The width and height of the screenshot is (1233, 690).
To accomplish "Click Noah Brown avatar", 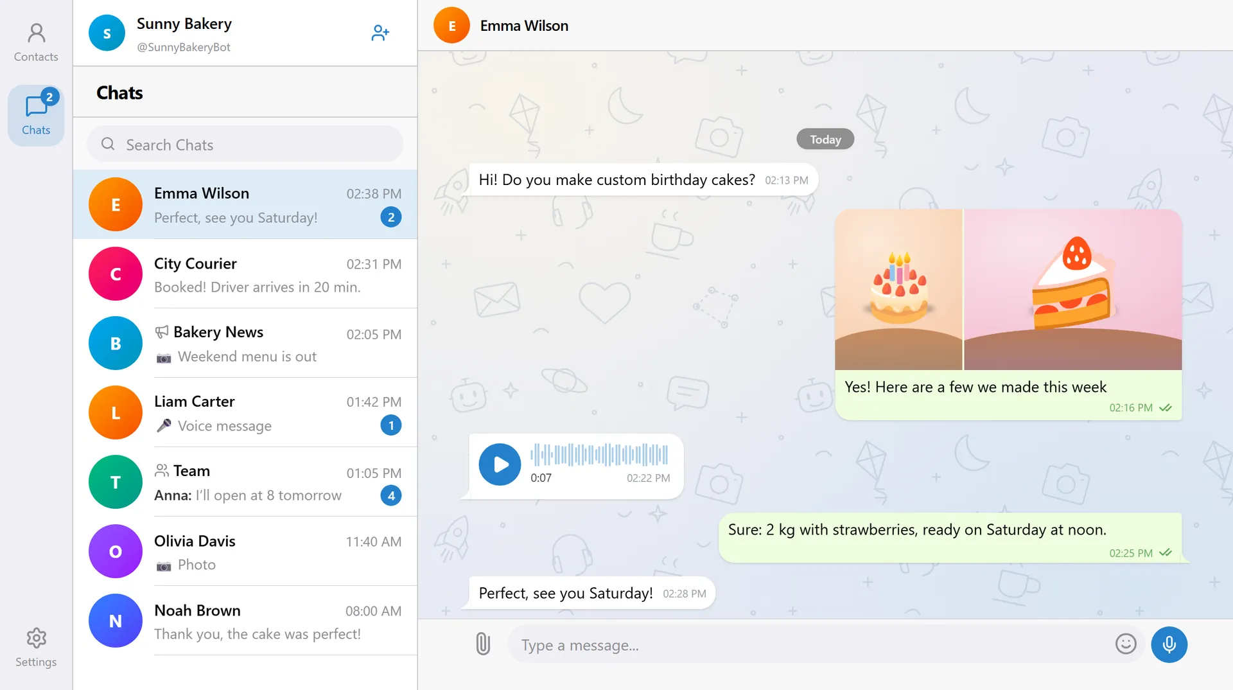I will click(x=116, y=621).
